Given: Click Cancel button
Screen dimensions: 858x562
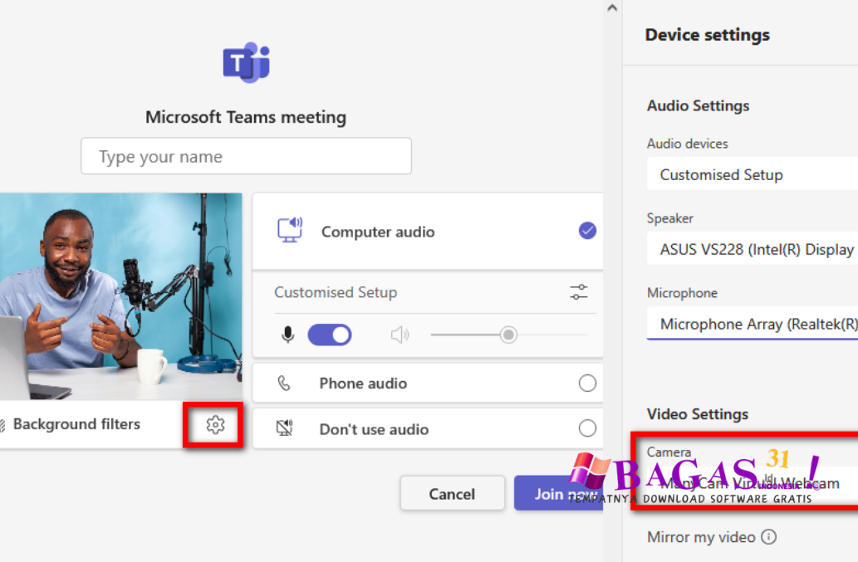Looking at the screenshot, I should pos(452,493).
